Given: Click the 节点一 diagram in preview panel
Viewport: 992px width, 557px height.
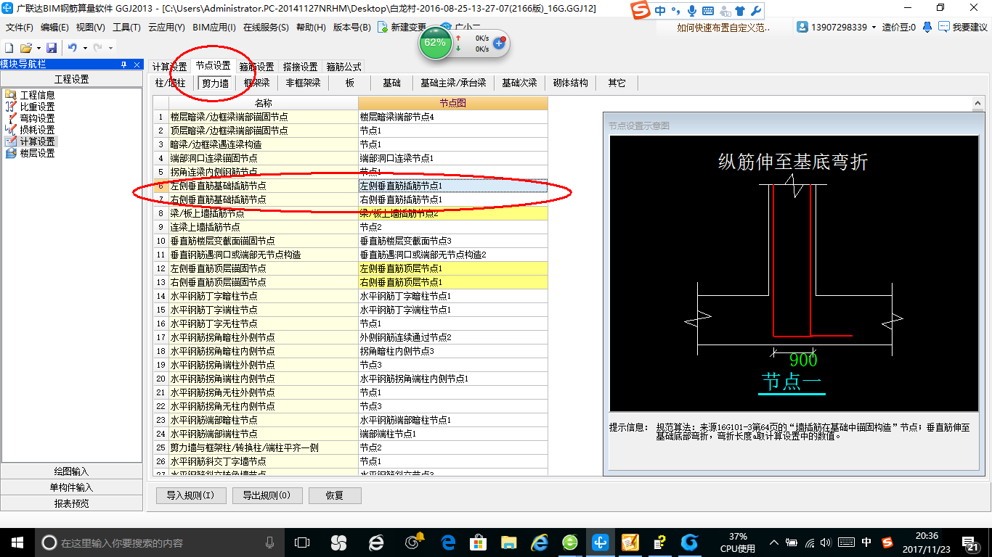Looking at the screenshot, I should (793, 274).
